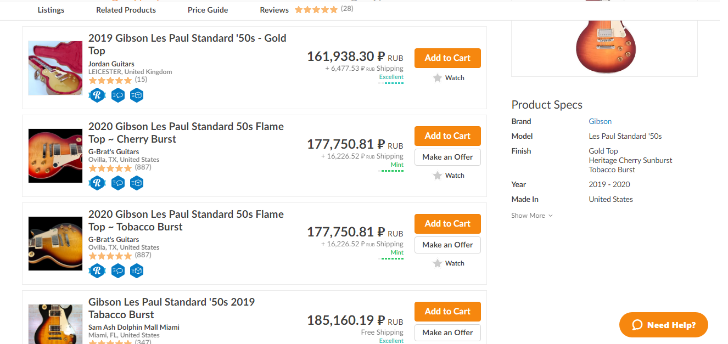The height and width of the screenshot is (344, 728).
Task: Open the Related Products tab
Action: click(x=126, y=10)
